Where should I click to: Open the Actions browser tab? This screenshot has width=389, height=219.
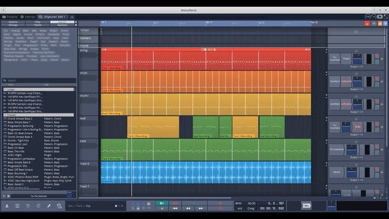pyautogui.click(x=13, y=22)
